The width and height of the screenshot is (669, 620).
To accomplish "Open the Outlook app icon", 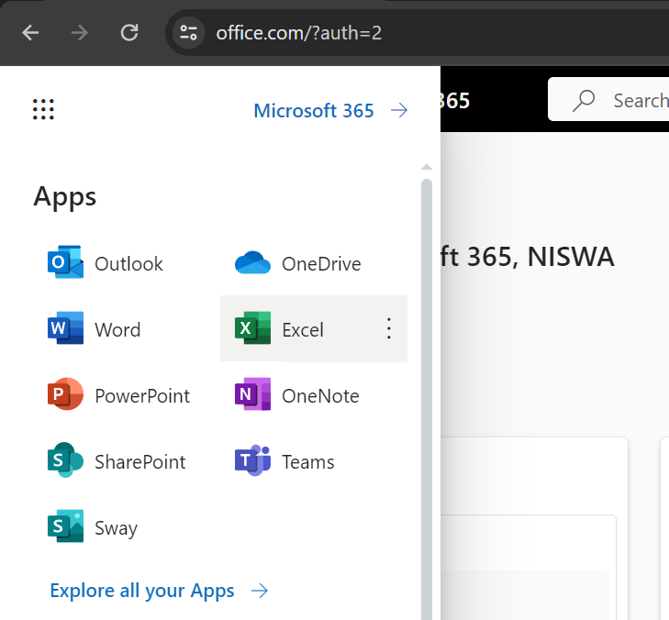I will (x=65, y=261).
